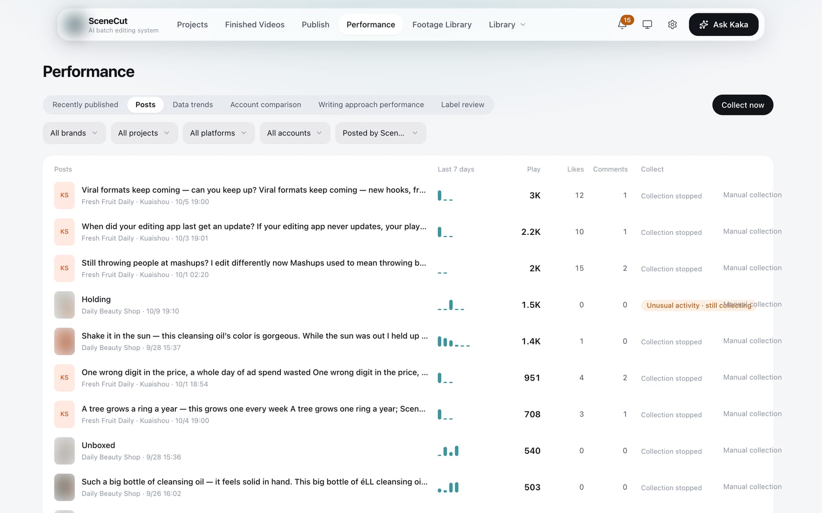Click Last 7 days sparkline for Shake it post
Screen dimensions: 822x513
453,342
